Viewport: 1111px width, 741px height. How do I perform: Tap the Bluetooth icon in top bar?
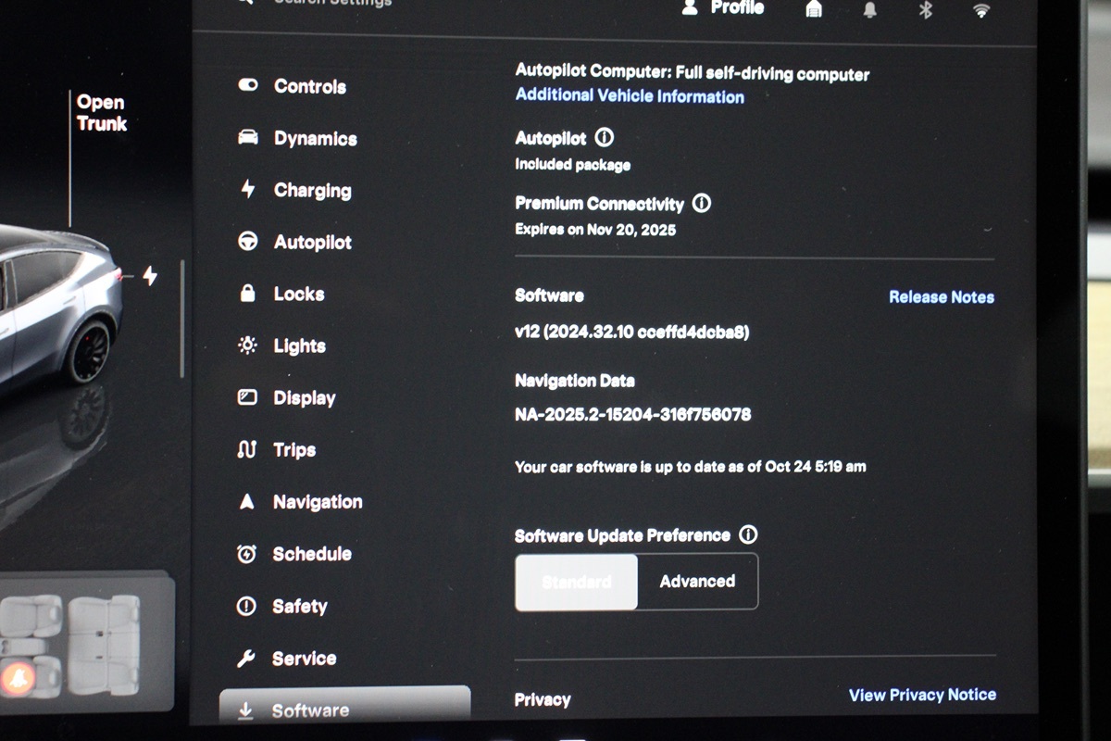coord(925,9)
